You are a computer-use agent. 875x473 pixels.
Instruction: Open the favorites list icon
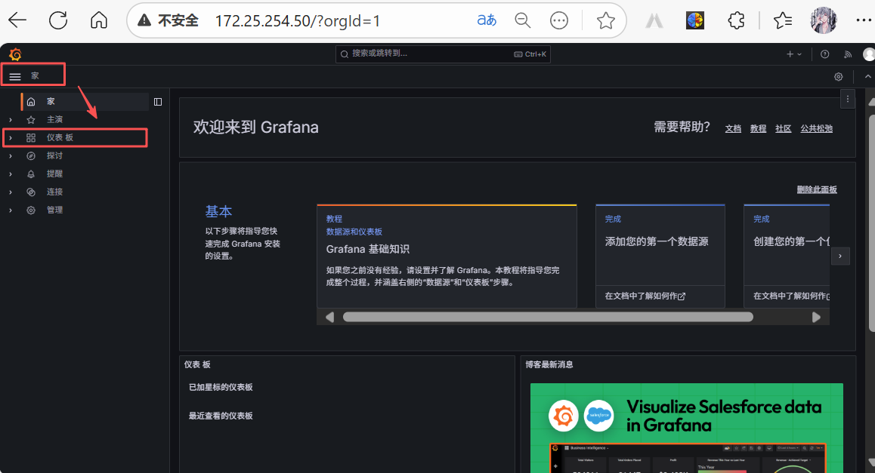tap(783, 20)
